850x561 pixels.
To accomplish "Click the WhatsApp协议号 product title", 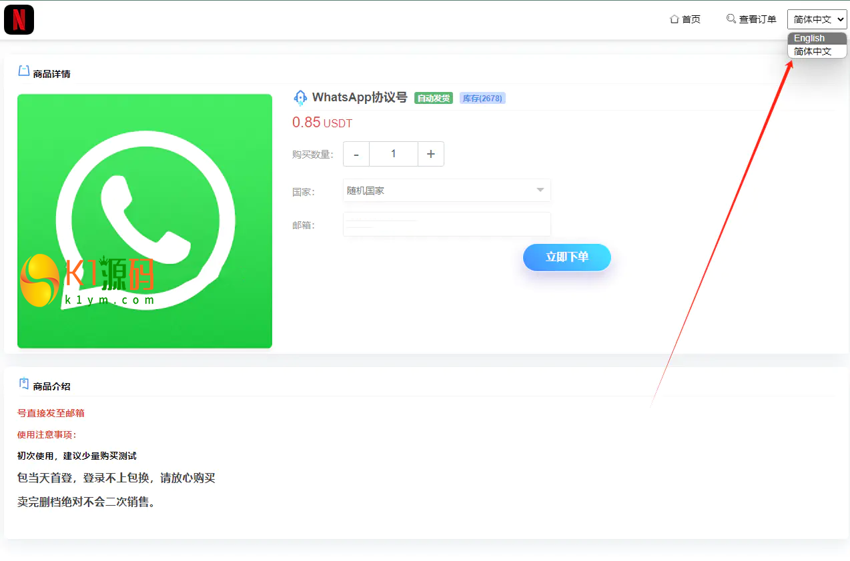I will 360,97.
